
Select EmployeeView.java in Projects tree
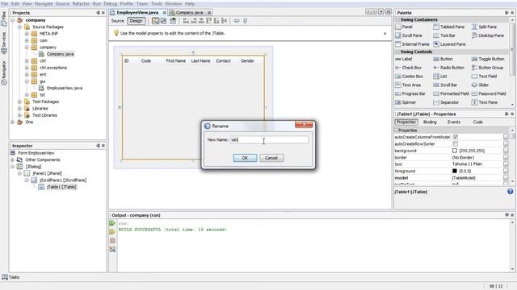click(65, 88)
